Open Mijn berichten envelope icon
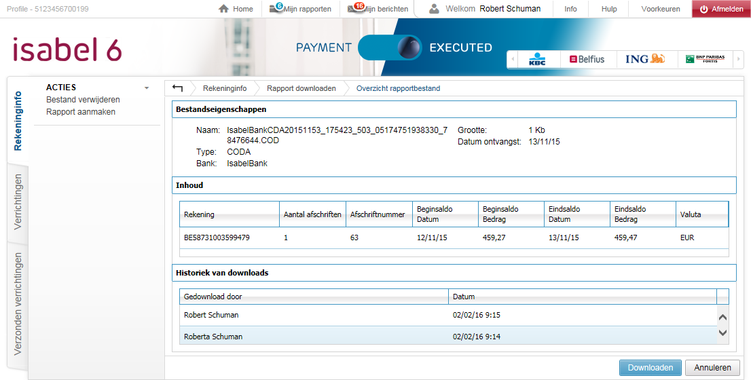 pyautogui.click(x=353, y=9)
